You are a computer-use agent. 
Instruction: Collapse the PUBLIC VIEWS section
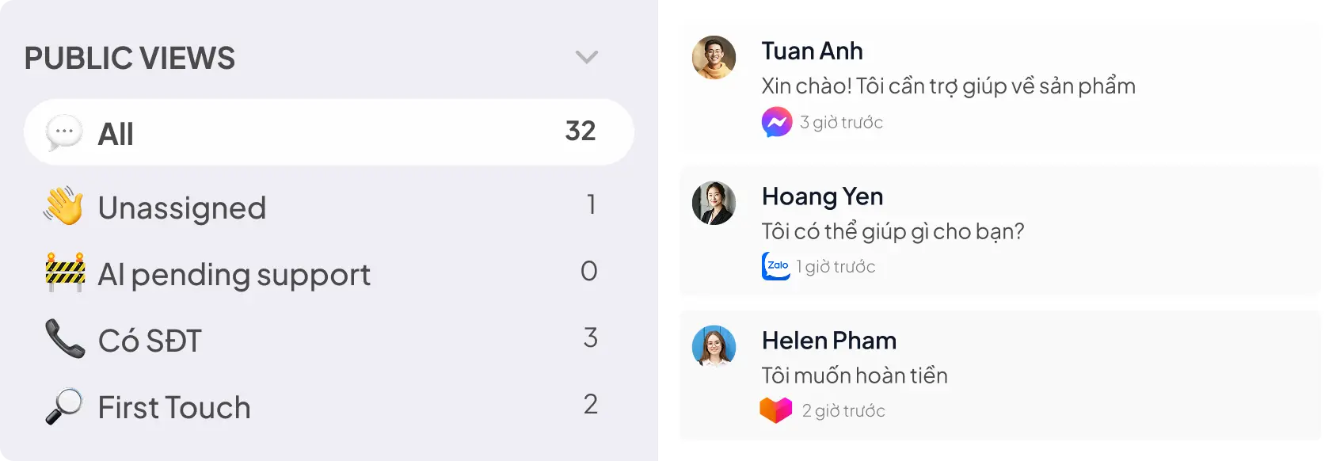[586, 57]
